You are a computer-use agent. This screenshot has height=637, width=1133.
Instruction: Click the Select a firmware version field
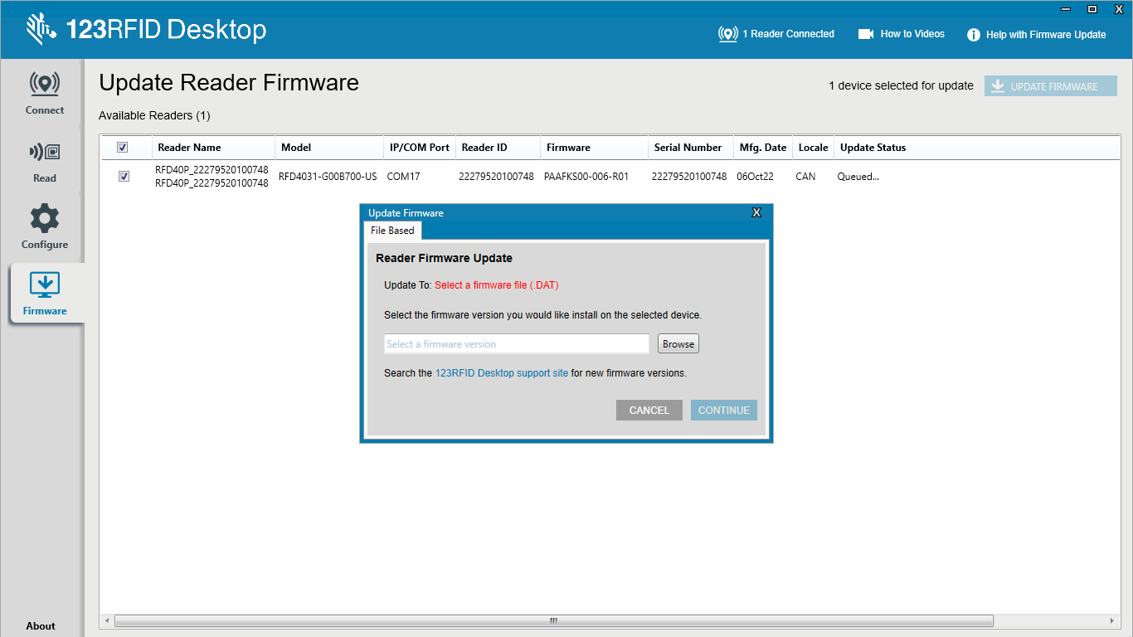click(516, 344)
